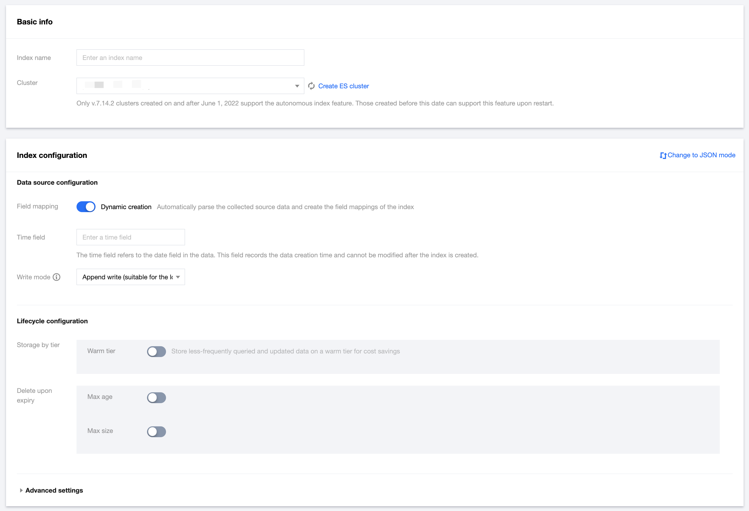Click the Dynamic creation label text
Viewport: 749px width, 511px height.
point(126,207)
